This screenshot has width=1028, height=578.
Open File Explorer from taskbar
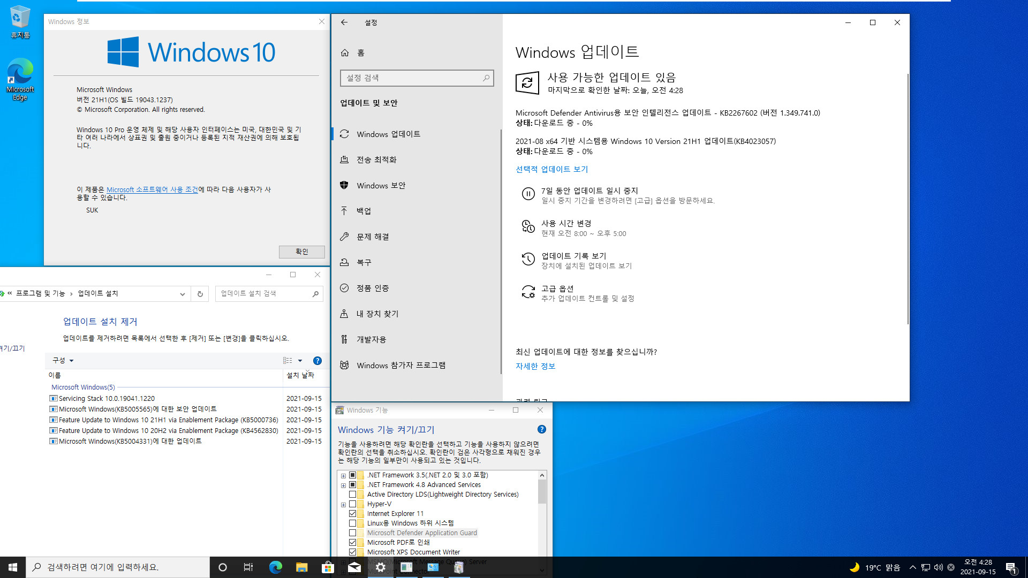tap(301, 567)
